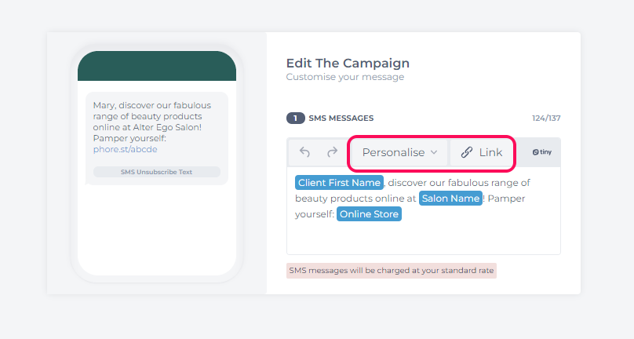Click the redo arrow in the editor toolbar
This screenshot has width=634, height=339.
pos(332,152)
